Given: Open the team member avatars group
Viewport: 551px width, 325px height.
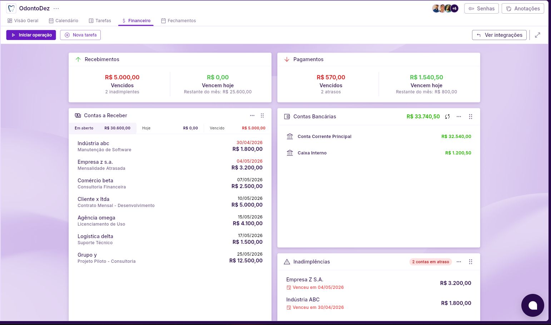Looking at the screenshot, I should coord(445,8).
